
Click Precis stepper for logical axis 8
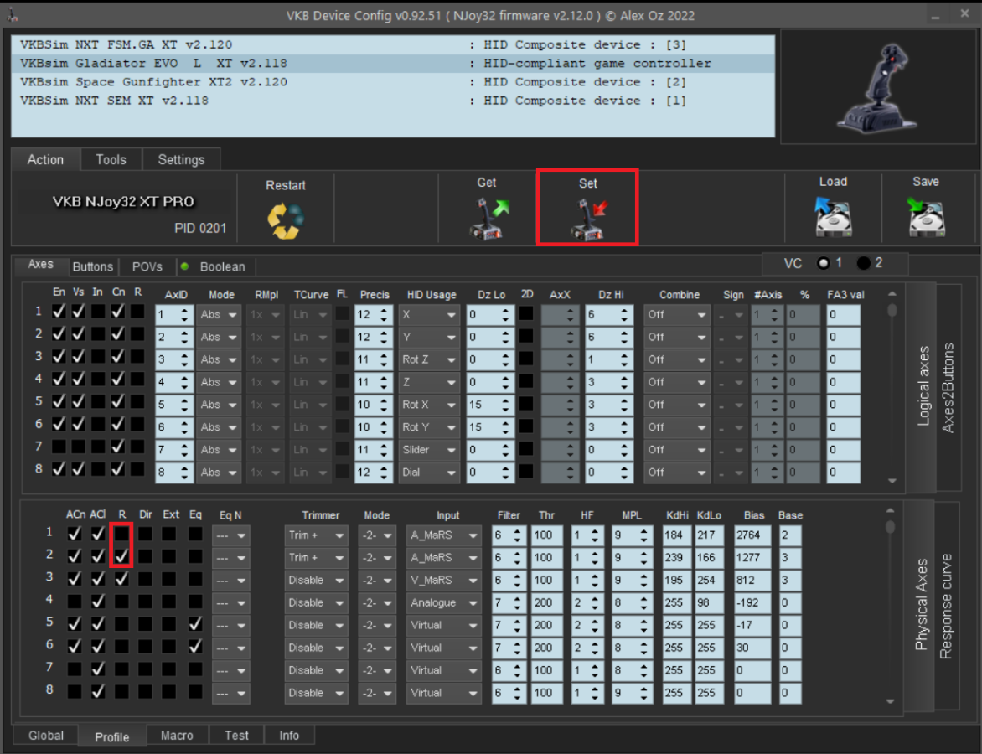click(385, 473)
